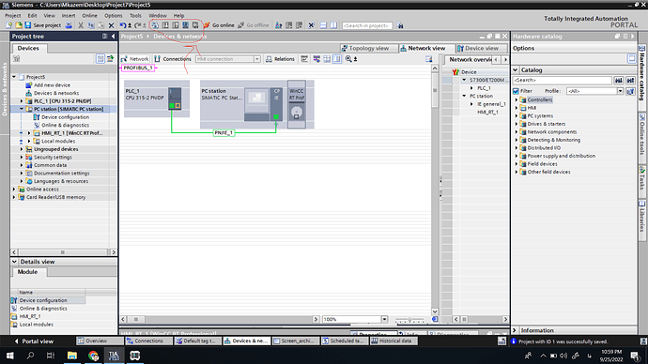Viewport: 648px width, 364px height.
Task: Click the taskbar search magnifier
Action: point(30,356)
